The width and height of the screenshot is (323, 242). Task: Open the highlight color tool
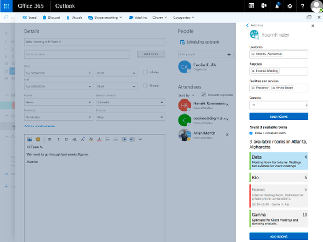click(x=91, y=139)
